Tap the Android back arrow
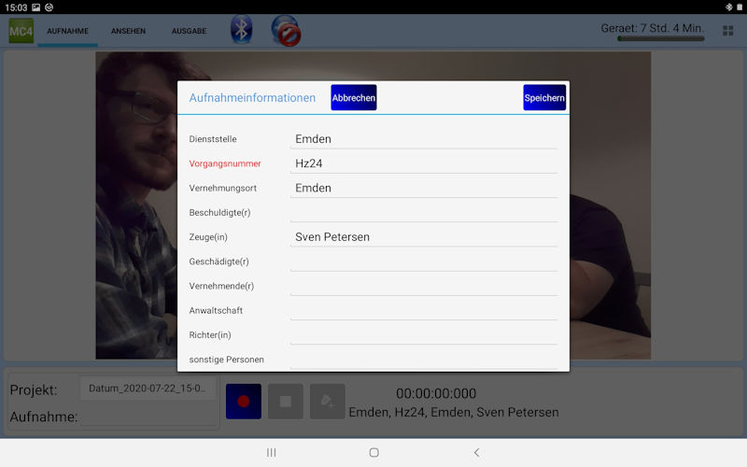Image resolution: width=747 pixels, height=467 pixels. [476, 452]
